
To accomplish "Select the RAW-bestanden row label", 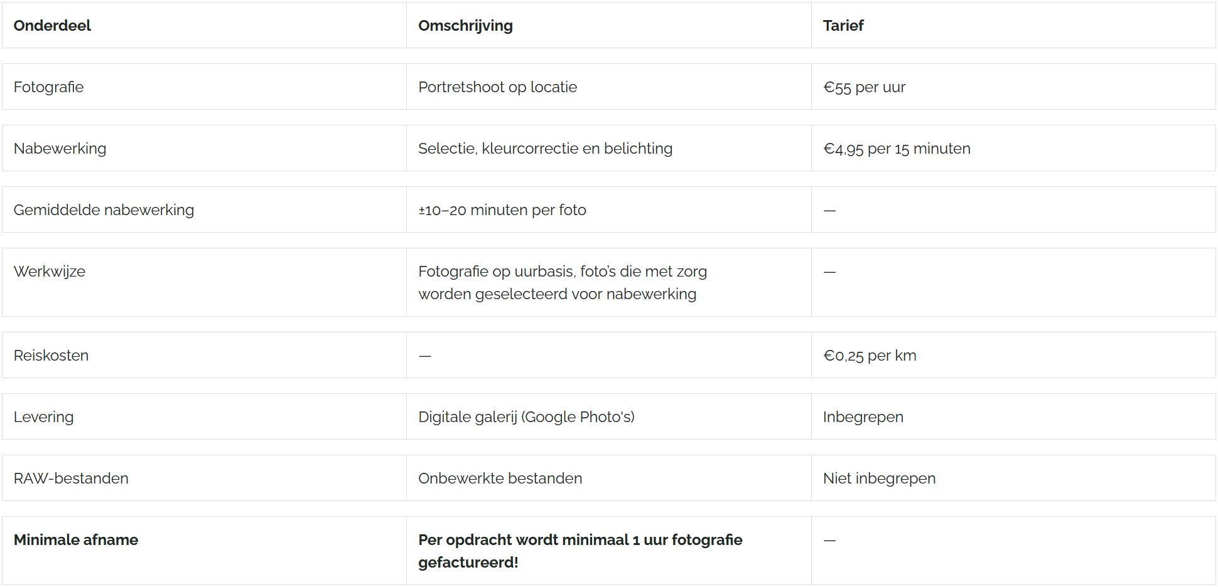I will click(x=71, y=479).
